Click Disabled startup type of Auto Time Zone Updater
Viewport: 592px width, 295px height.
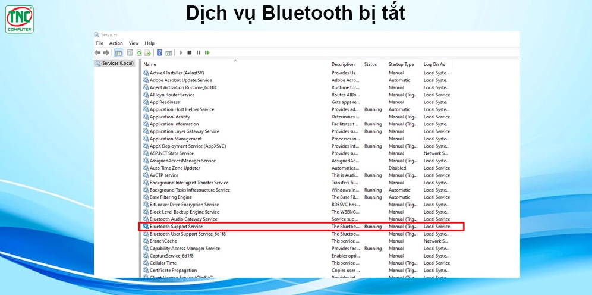pos(397,168)
